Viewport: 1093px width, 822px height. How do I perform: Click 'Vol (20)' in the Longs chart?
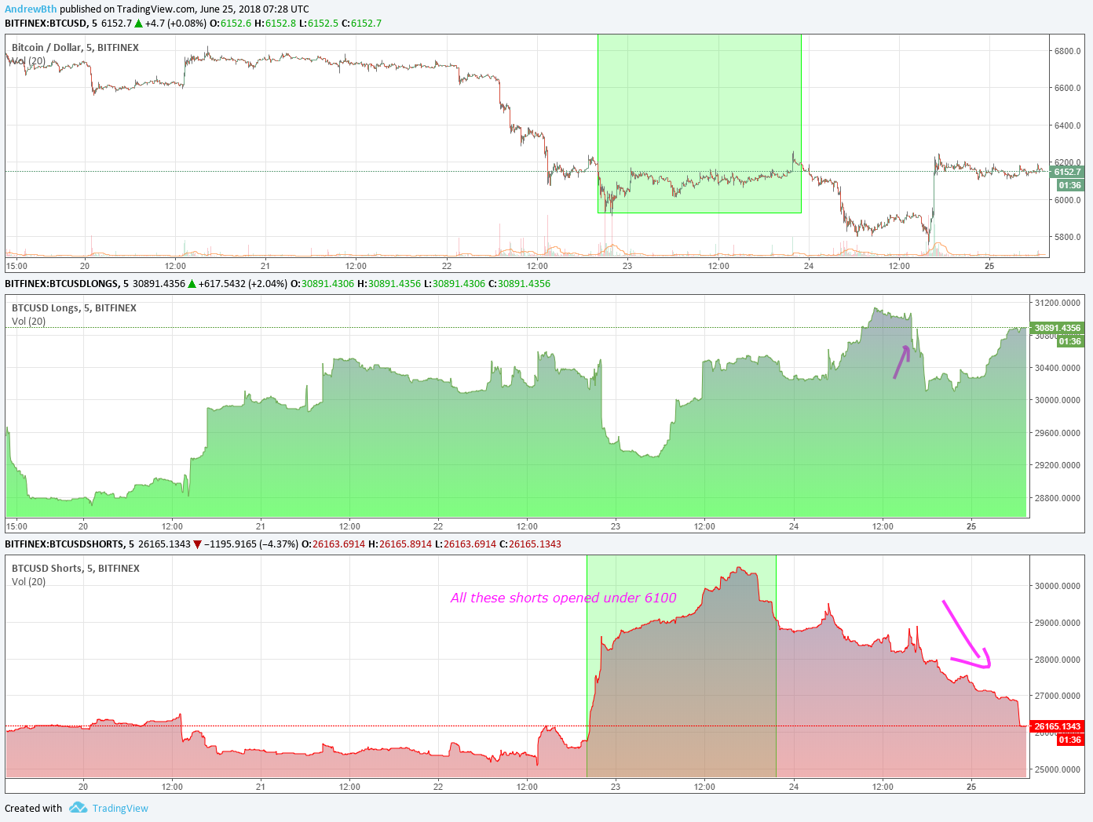click(28, 322)
